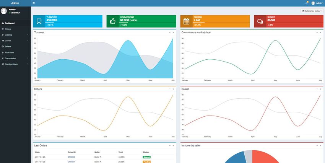Click the Seller column header

pos(97,152)
